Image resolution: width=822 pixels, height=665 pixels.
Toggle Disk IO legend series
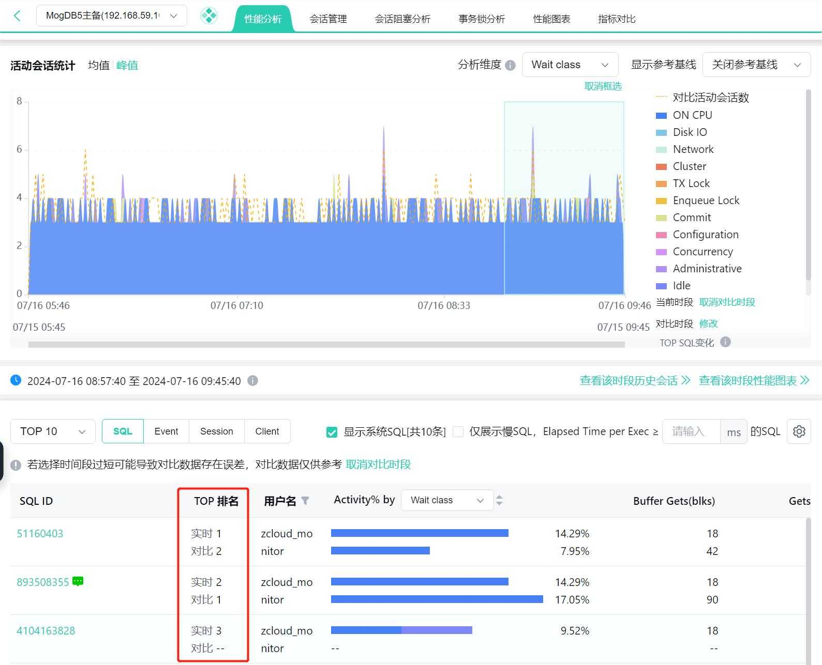(681, 132)
